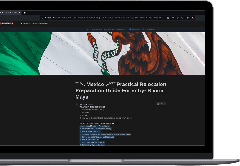
Task: Click 'How to transfer funds' line
Action: tap(89, 140)
